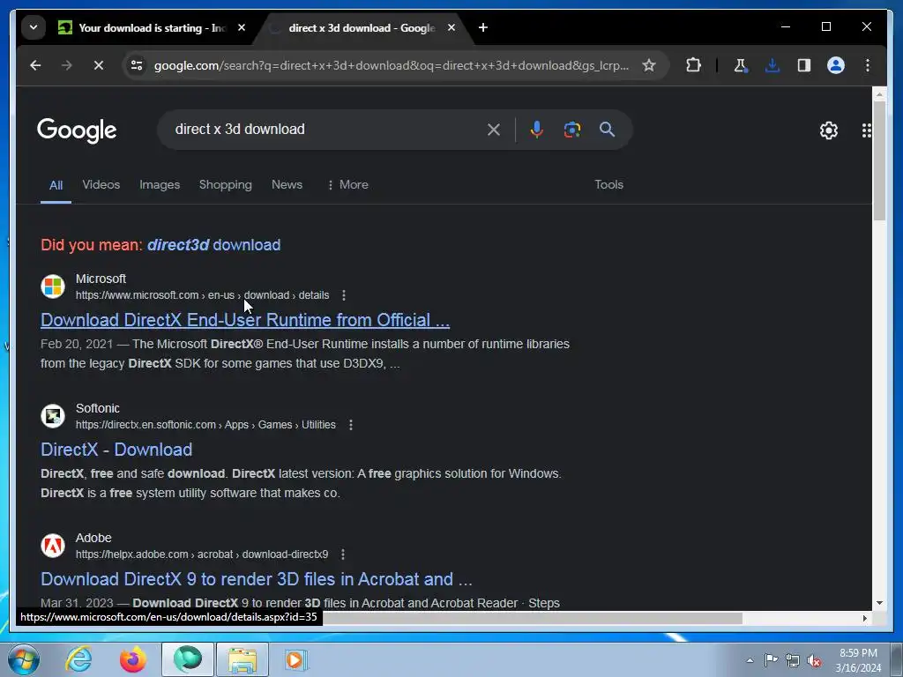Open Windows Explorer folder in taskbar
The height and width of the screenshot is (677, 903).
243,659
